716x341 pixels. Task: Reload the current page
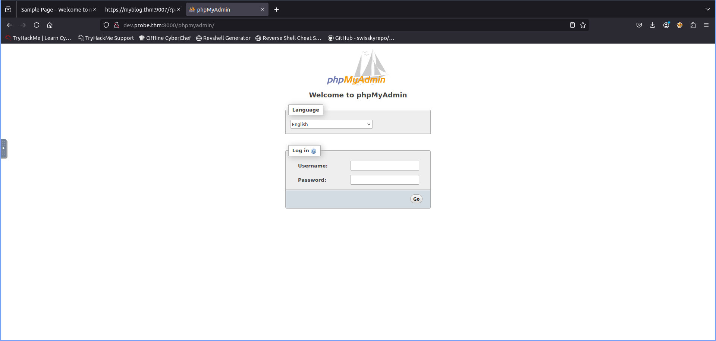tap(37, 25)
